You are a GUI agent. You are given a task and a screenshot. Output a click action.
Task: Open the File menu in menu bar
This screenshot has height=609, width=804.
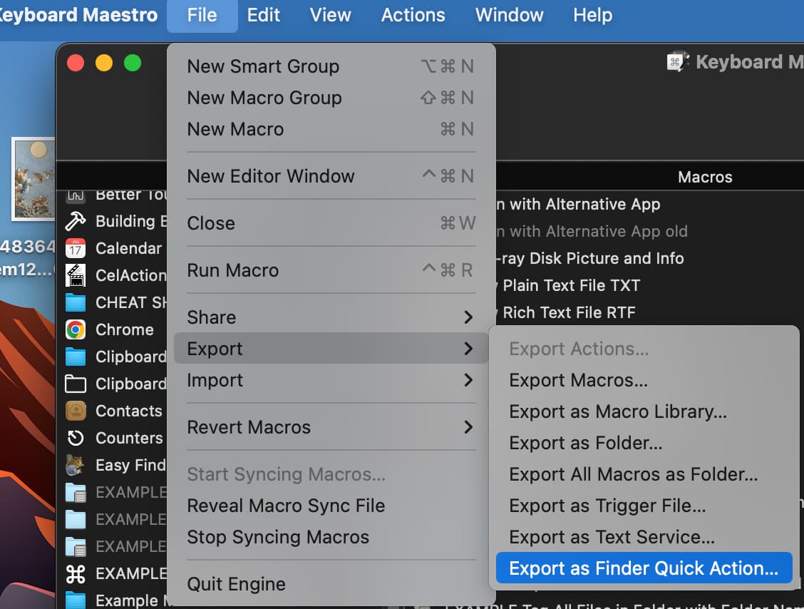tap(202, 16)
